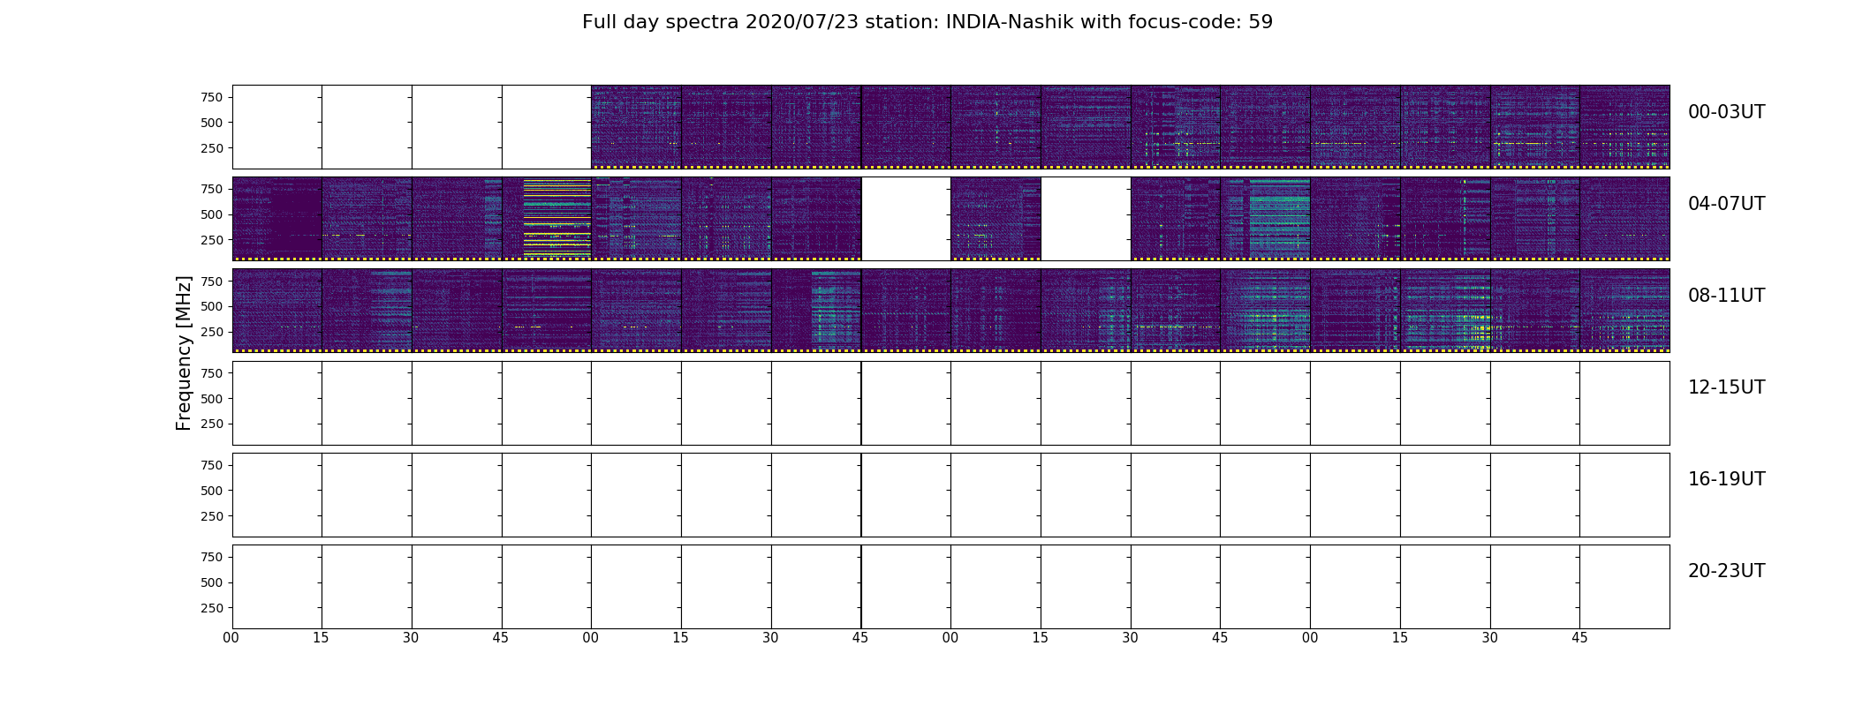This screenshot has width=1855, height=706.
Task: Select last spectrum panel in 08-11UT row
Action: point(1624,311)
